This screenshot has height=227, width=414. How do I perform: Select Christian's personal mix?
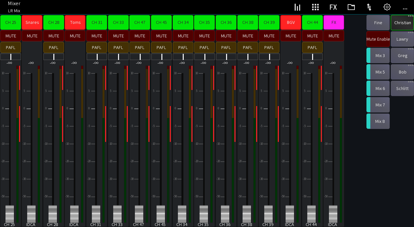click(402, 23)
